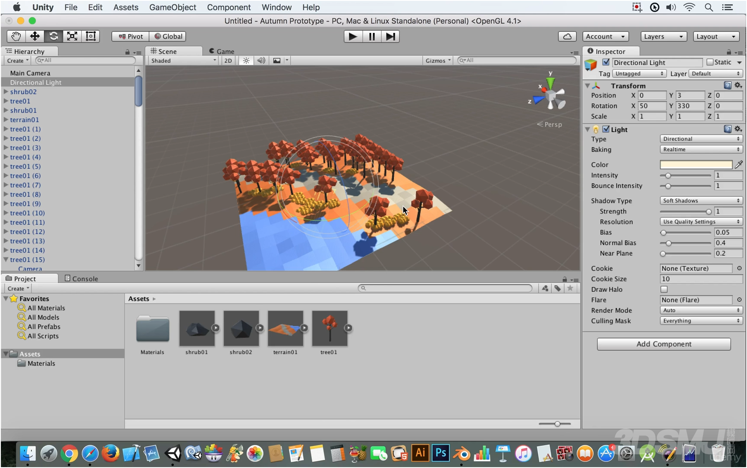Click Project panel Create button
This screenshot has height=468, width=747.
[18, 288]
